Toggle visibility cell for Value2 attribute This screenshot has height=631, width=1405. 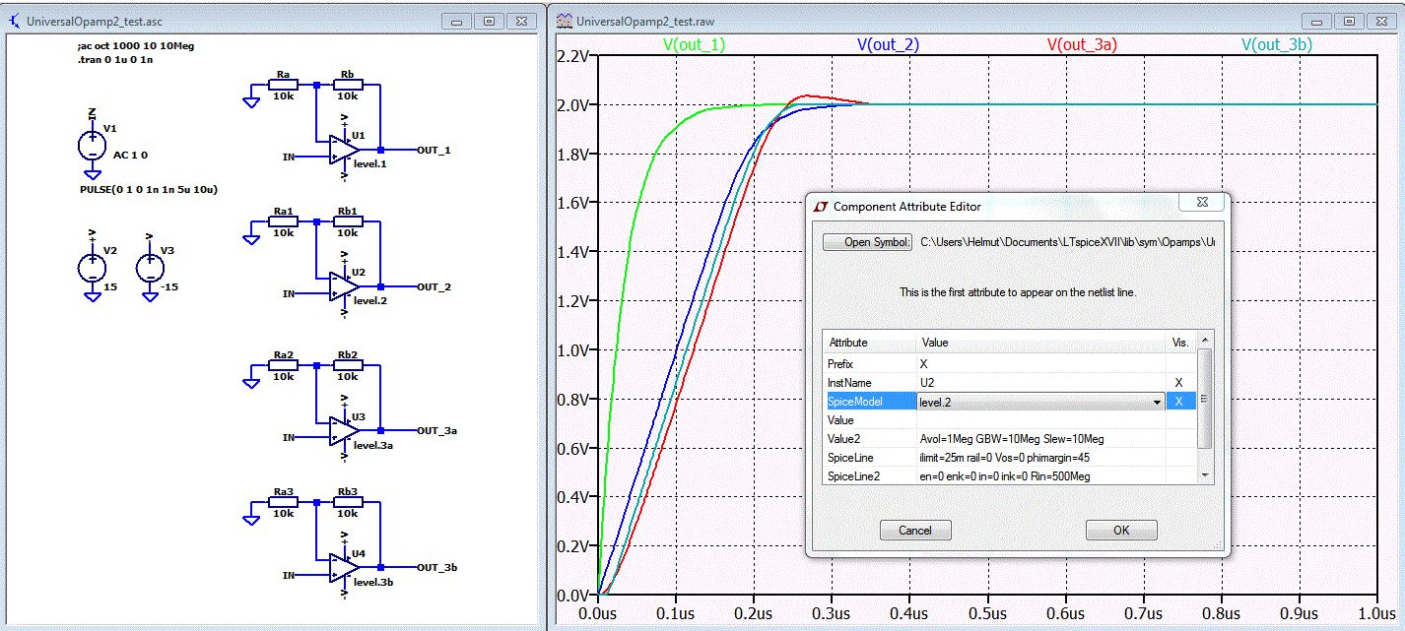click(x=1178, y=439)
